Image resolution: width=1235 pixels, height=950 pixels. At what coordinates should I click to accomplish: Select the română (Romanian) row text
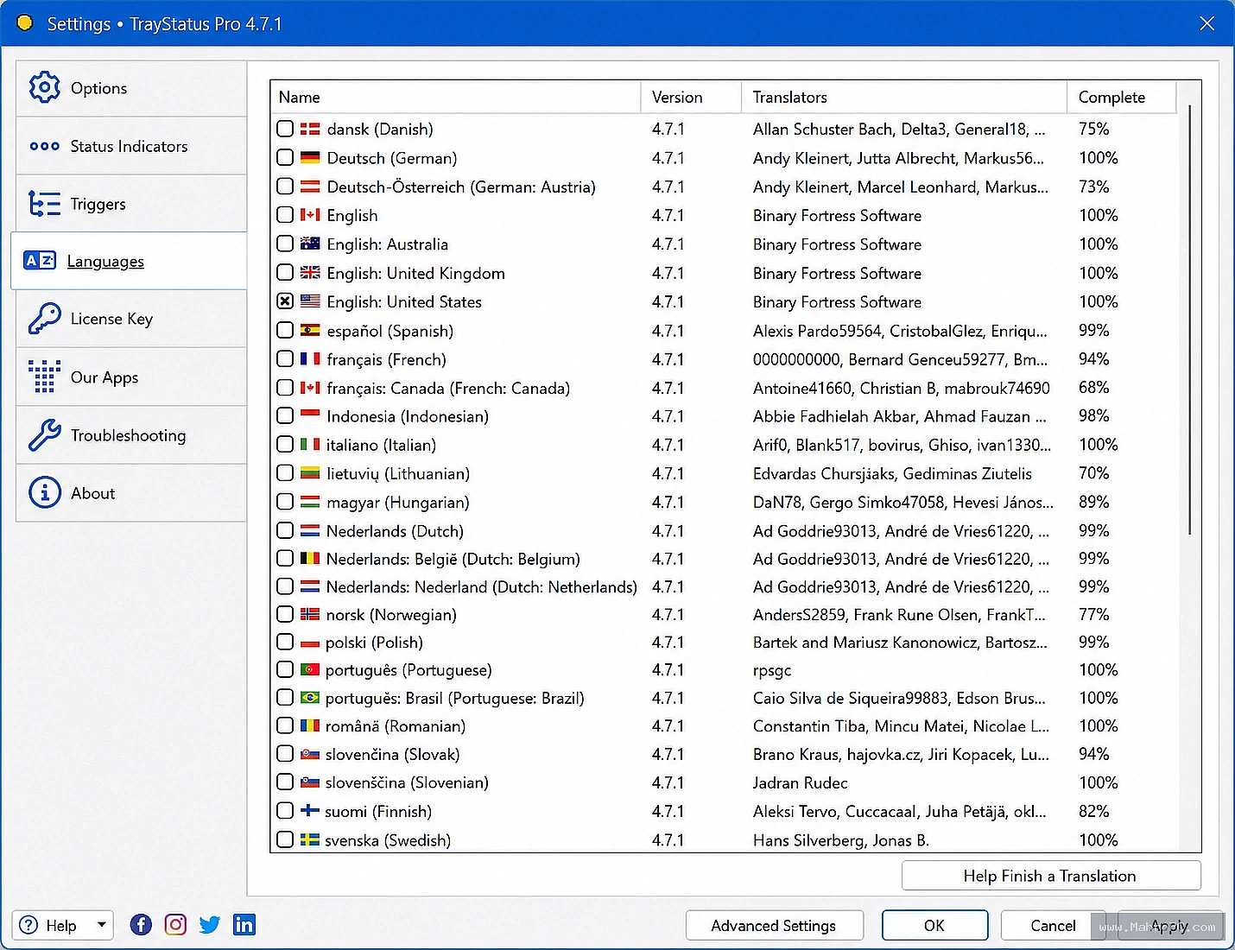pyautogui.click(x=395, y=725)
